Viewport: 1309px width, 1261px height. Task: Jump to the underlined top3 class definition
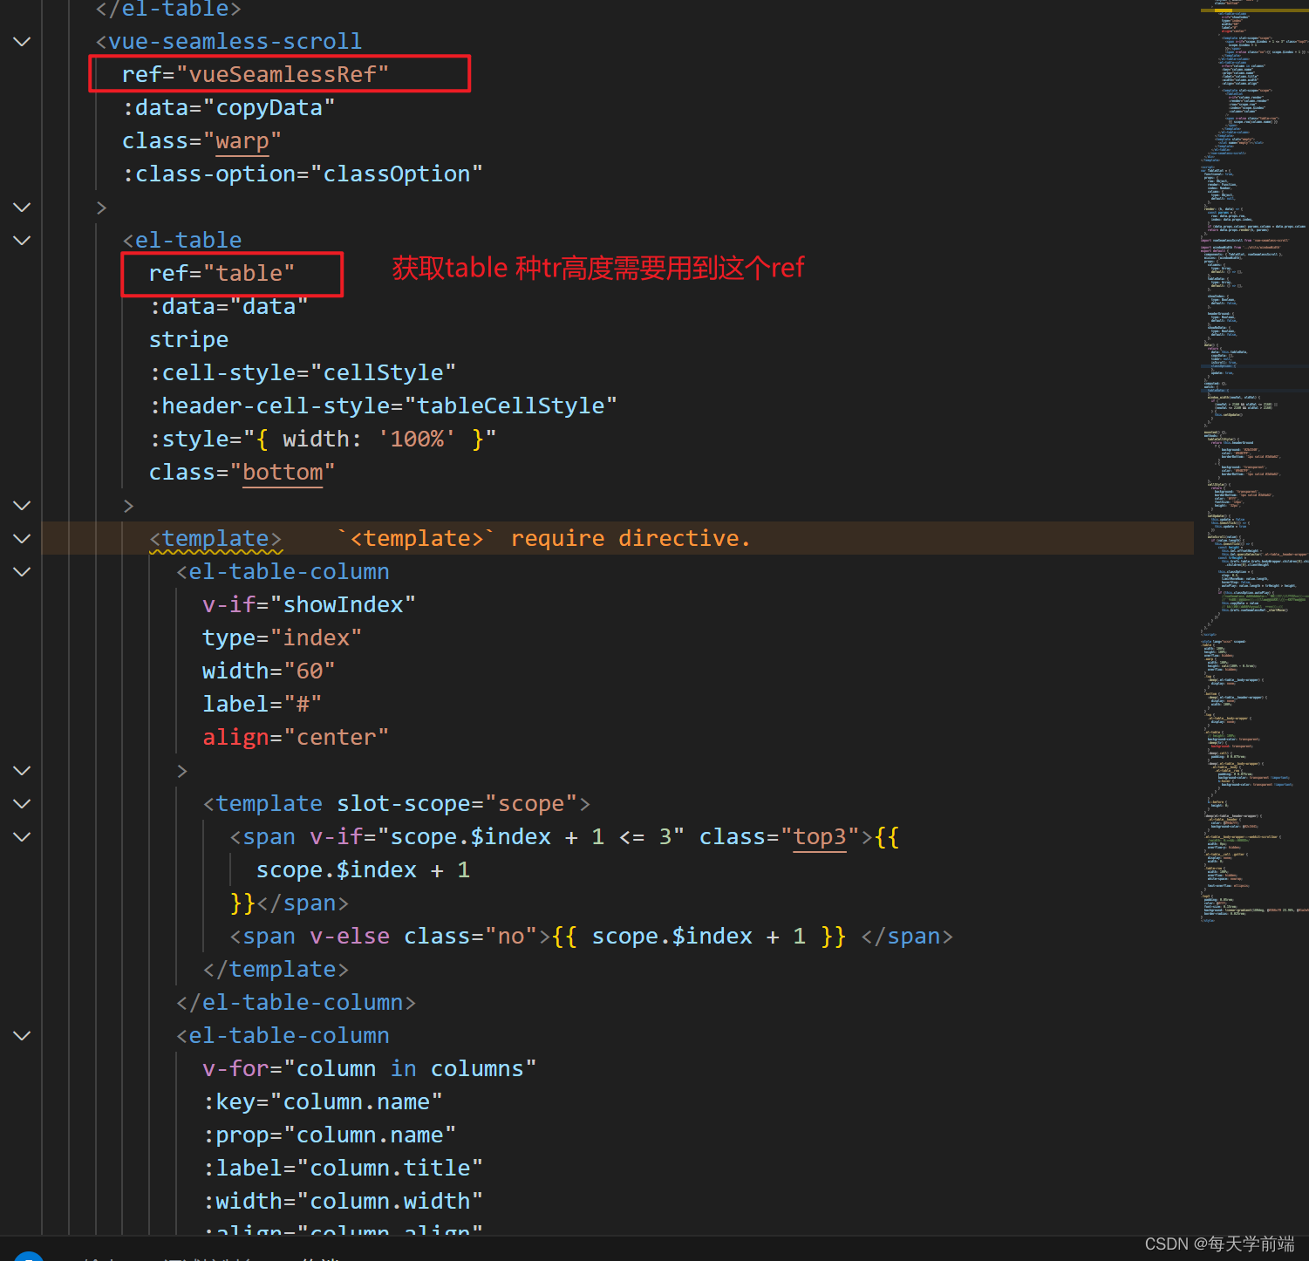819,837
